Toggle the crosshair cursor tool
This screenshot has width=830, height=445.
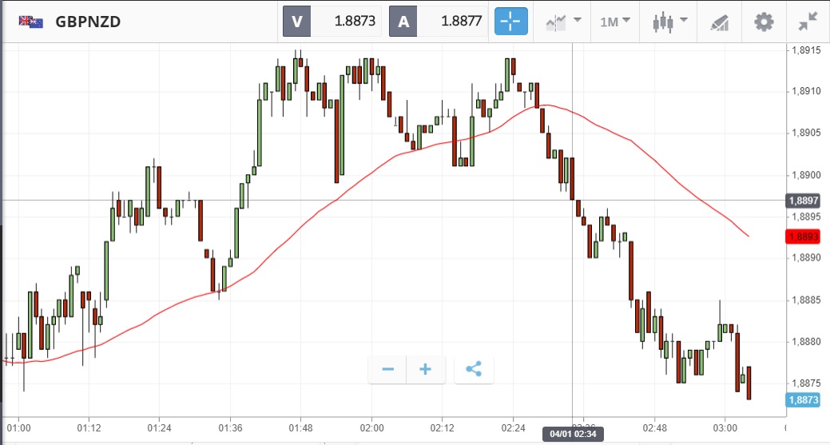tap(511, 22)
